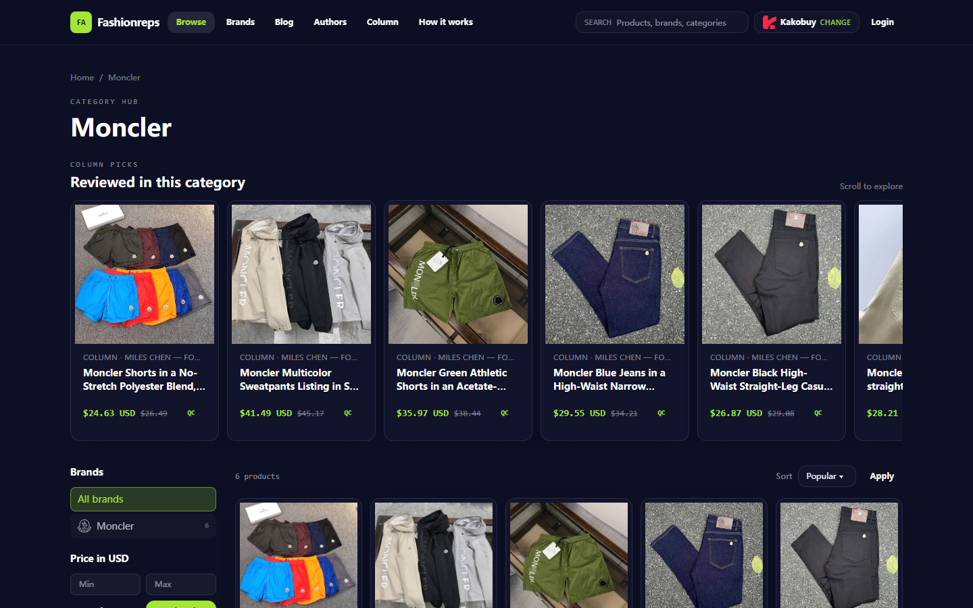Click the Apply sort button
Viewport: 973px width, 608px height.
882,476
